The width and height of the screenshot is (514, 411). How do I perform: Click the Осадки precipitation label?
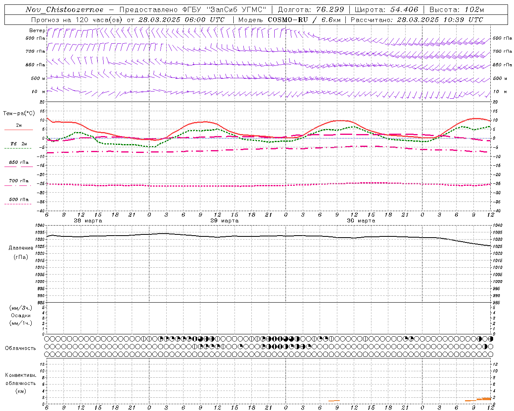(21, 315)
